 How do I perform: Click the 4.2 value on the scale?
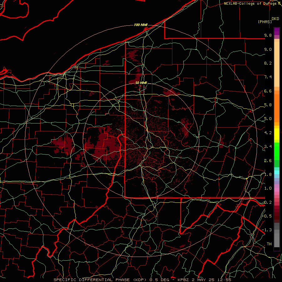(x=268, y=133)
